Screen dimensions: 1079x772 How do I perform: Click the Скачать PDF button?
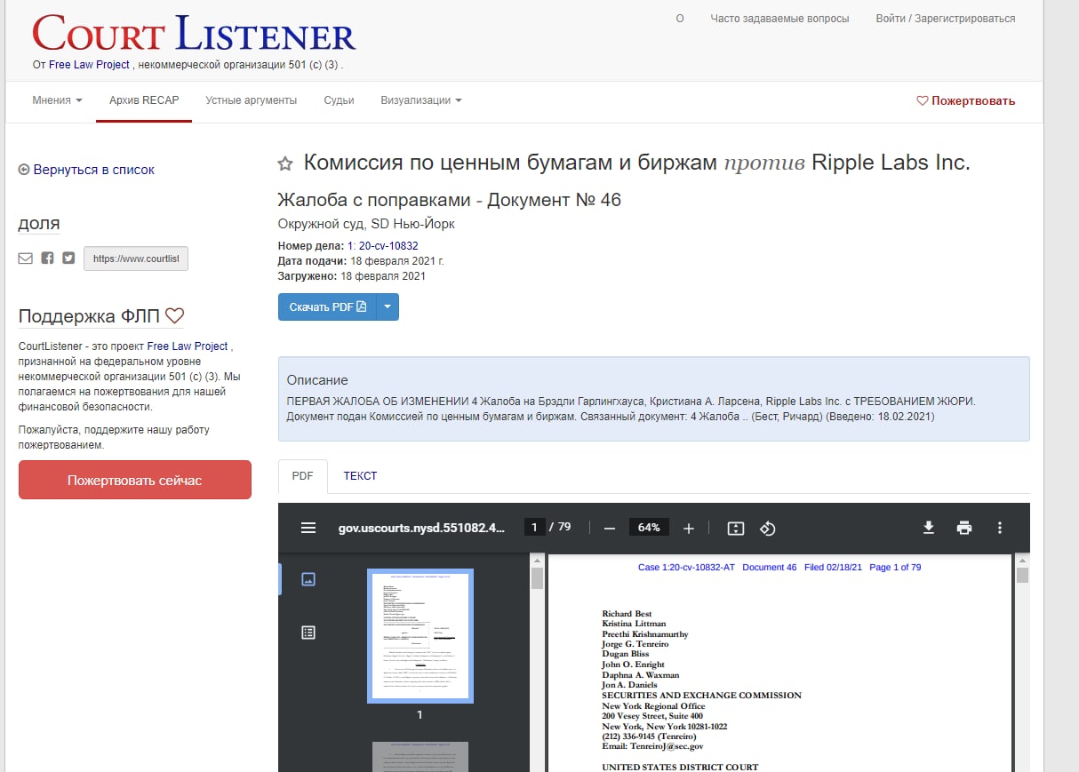(327, 306)
